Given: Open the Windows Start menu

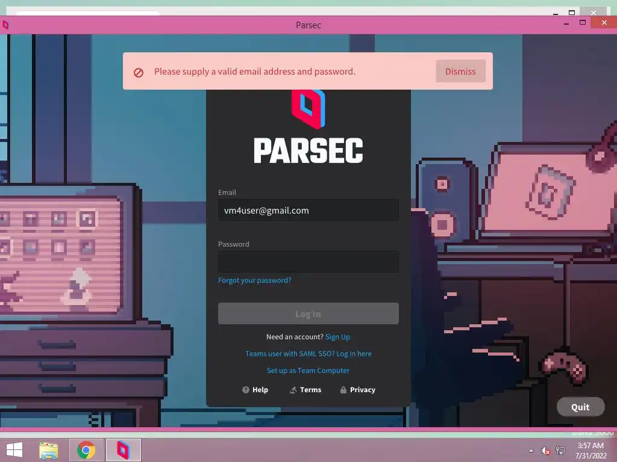Looking at the screenshot, I should [x=14, y=450].
